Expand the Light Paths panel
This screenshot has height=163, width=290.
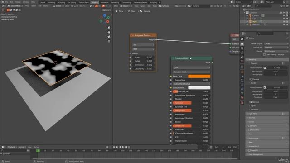point(267,114)
